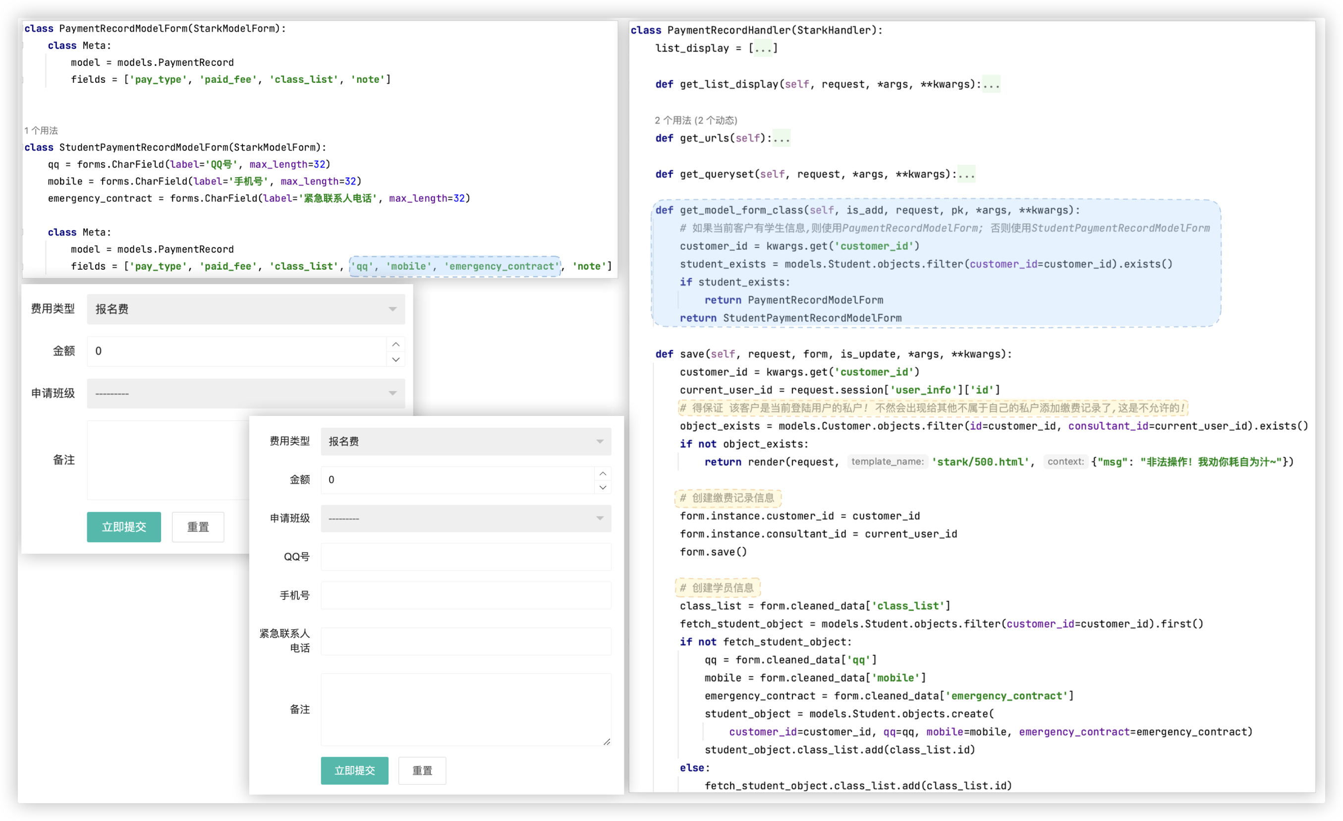
Task: Reset the second form with 重置 button
Action: coord(422,770)
